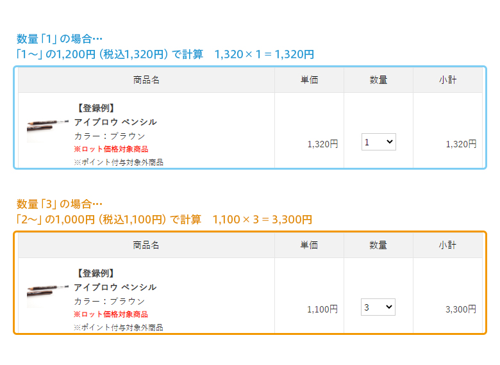Open the quantity dropdown showing 3
This screenshot has width=500, height=365.
(x=378, y=307)
